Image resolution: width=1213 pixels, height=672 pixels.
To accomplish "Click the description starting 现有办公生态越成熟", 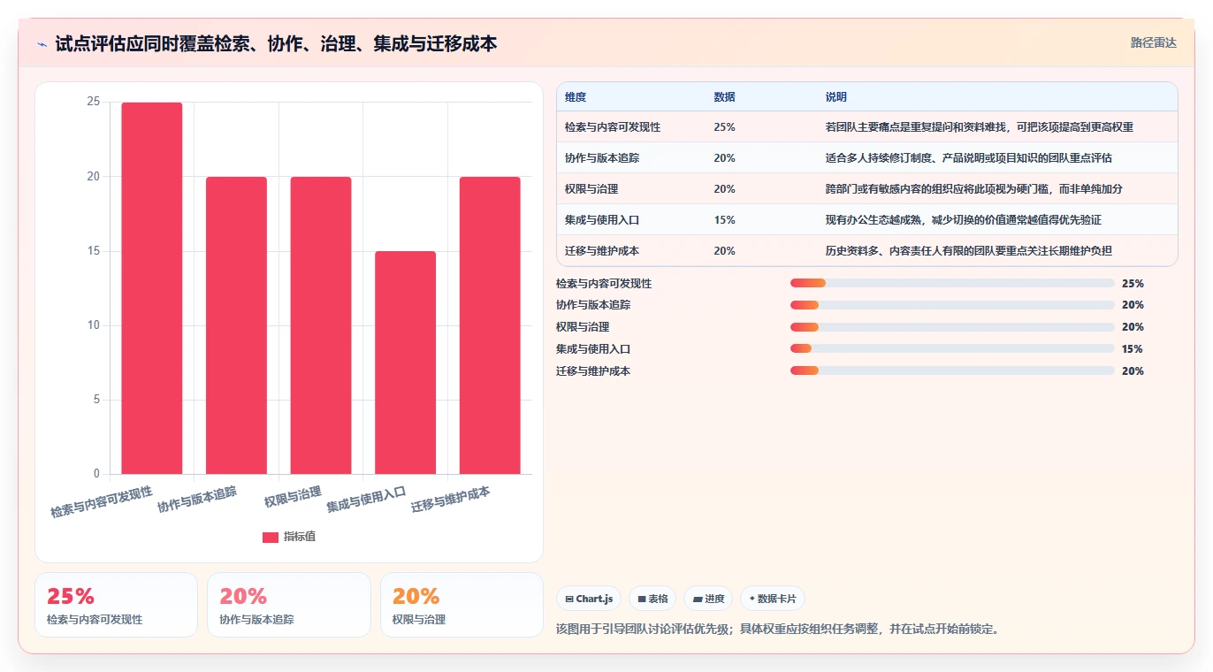I will [964, 220].
